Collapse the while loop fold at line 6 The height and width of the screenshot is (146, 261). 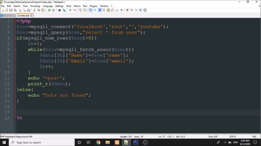tap(15, 49)
